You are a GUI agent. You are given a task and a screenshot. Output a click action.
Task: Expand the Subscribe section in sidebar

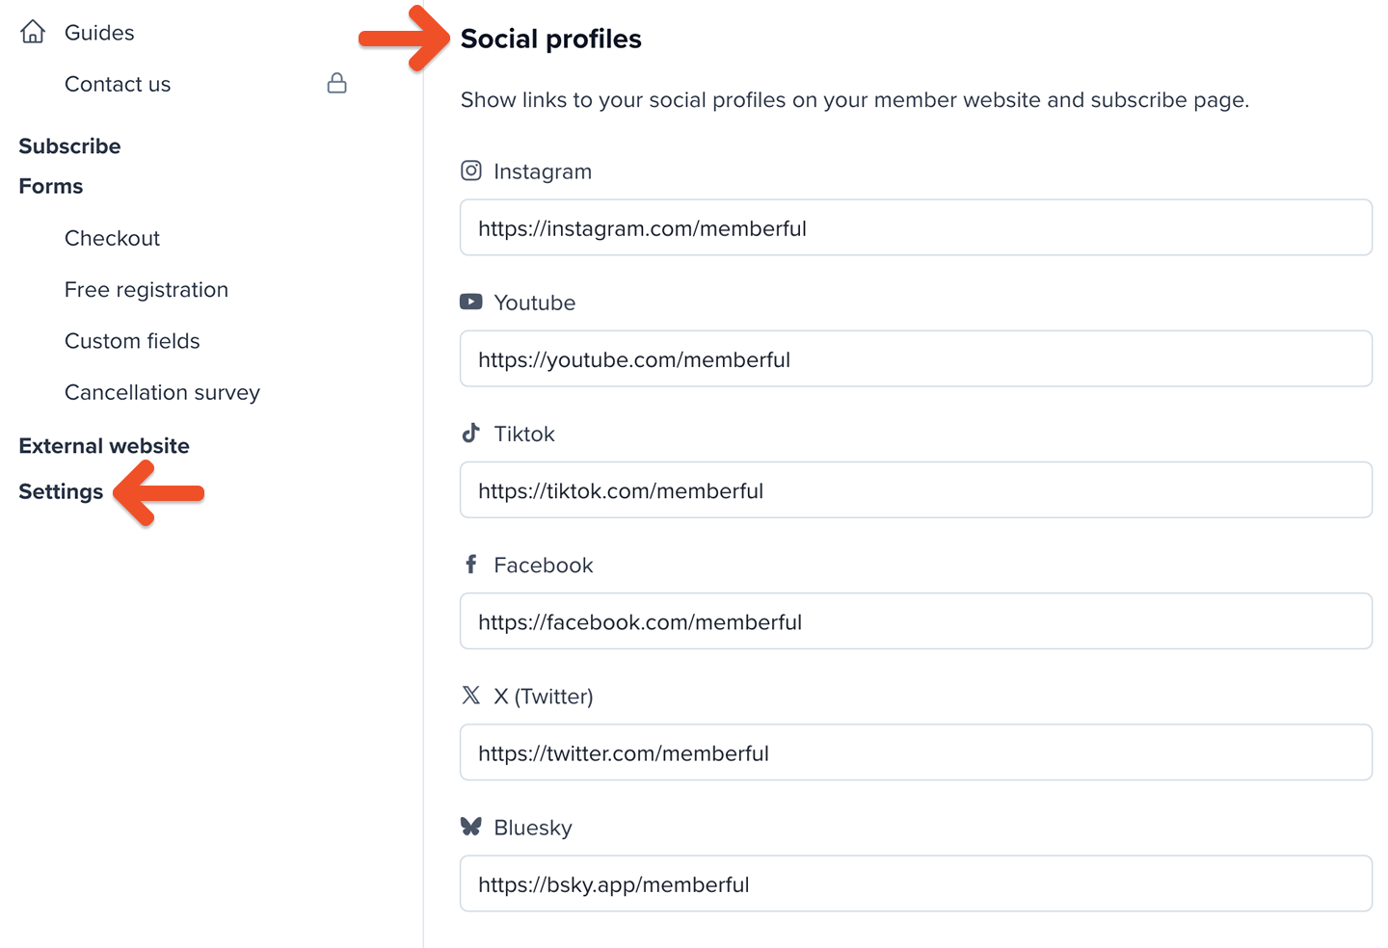69,146
